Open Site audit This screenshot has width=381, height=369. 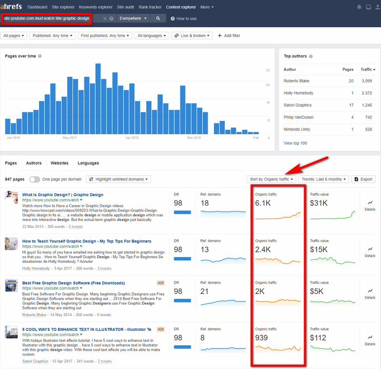tap(125, 7)
